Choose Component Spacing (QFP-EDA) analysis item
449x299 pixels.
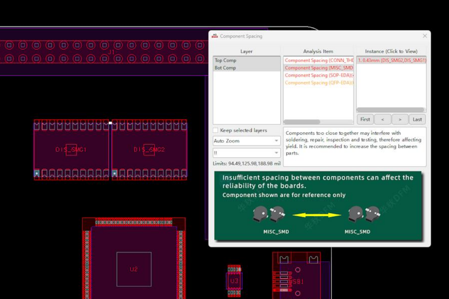[319, 82]
